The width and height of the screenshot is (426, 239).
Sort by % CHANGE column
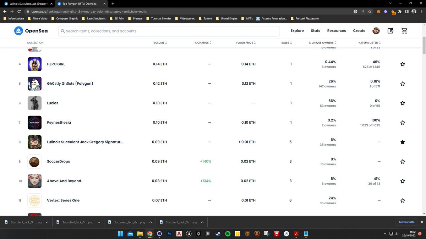pyautogui.click(x=203, y=42)
